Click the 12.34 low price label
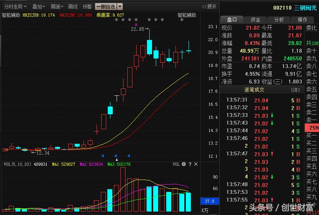319x215 pixels. 43,153
